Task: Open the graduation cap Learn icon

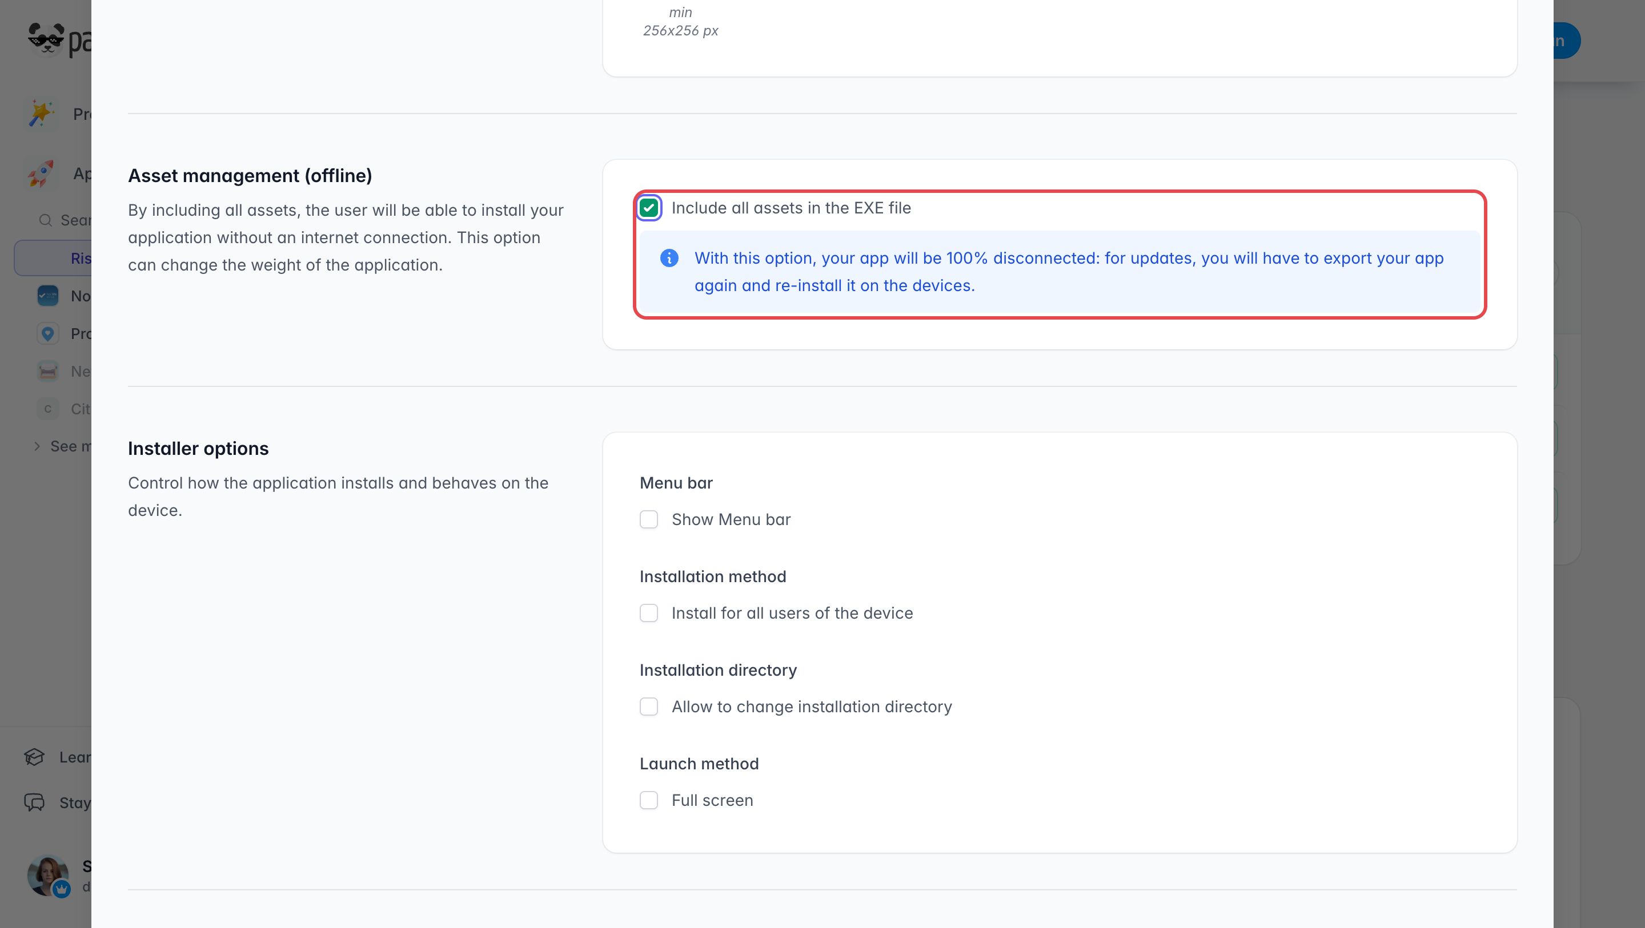Action: pos(34,757)
